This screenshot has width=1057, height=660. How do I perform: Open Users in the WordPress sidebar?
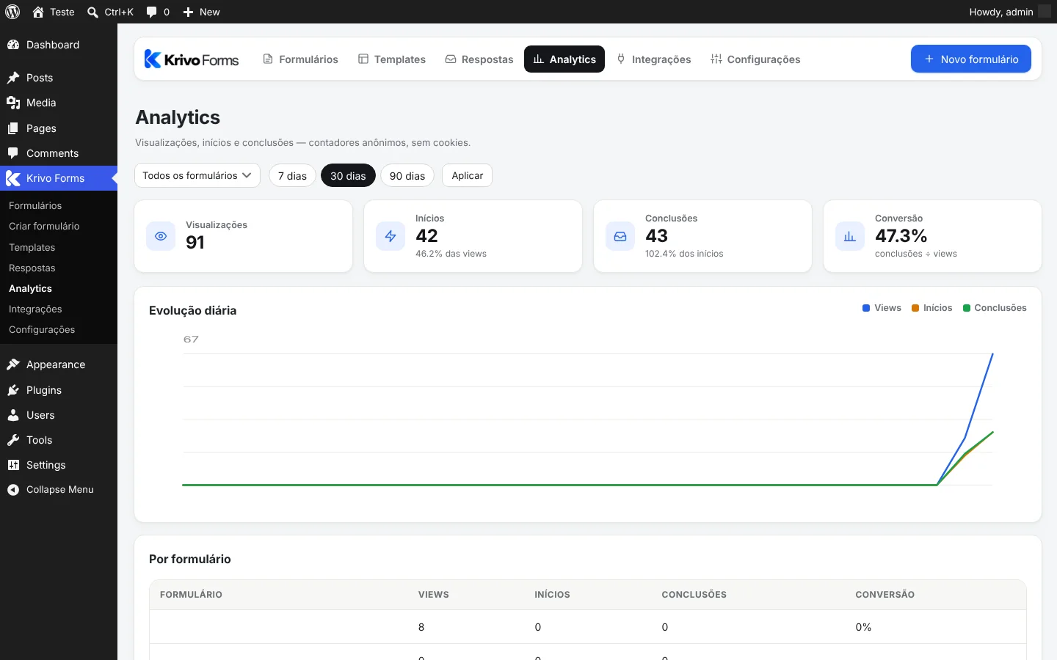tap(59, 415)
